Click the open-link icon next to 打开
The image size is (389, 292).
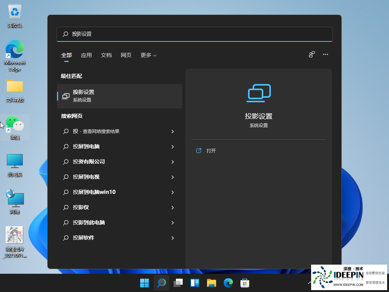coord(199,151)
